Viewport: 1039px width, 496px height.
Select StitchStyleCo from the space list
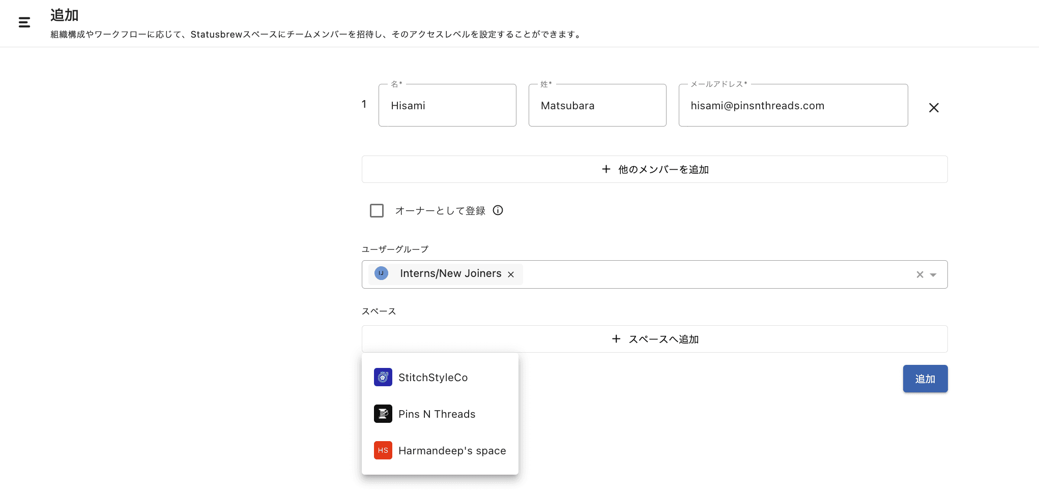[x=433, y=378]
